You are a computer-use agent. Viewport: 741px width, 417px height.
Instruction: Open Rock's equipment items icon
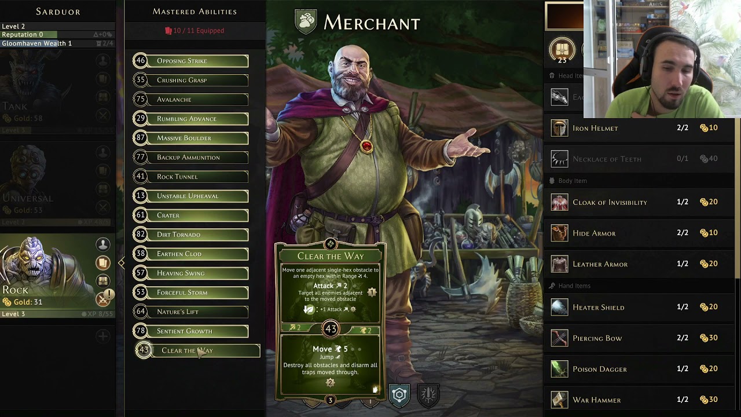pos(102,281)
